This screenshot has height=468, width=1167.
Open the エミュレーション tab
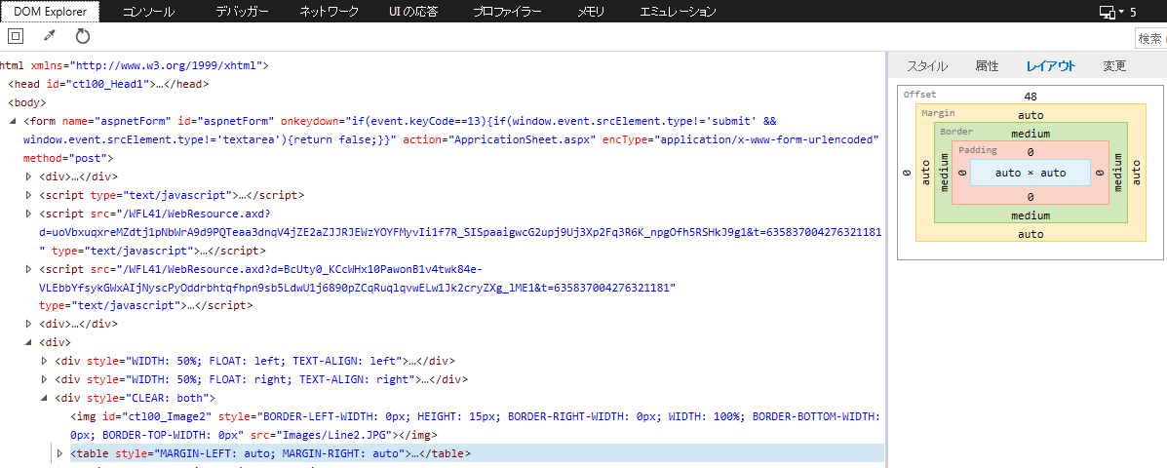coord(678,11)
